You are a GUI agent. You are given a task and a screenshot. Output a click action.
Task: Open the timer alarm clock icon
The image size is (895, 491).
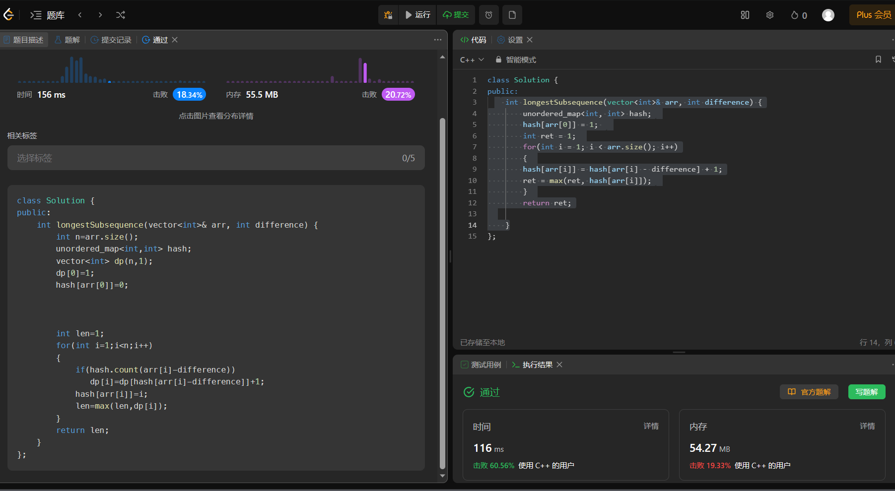[488, 15]
